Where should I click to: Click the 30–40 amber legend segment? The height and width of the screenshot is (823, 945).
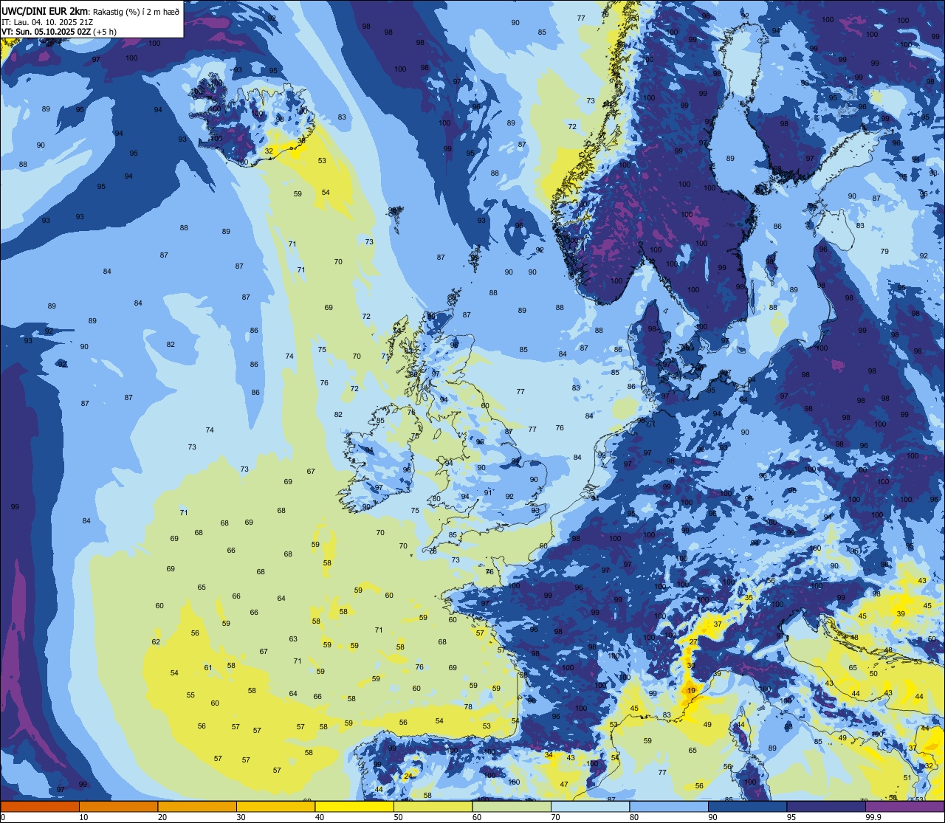[275, 806]
